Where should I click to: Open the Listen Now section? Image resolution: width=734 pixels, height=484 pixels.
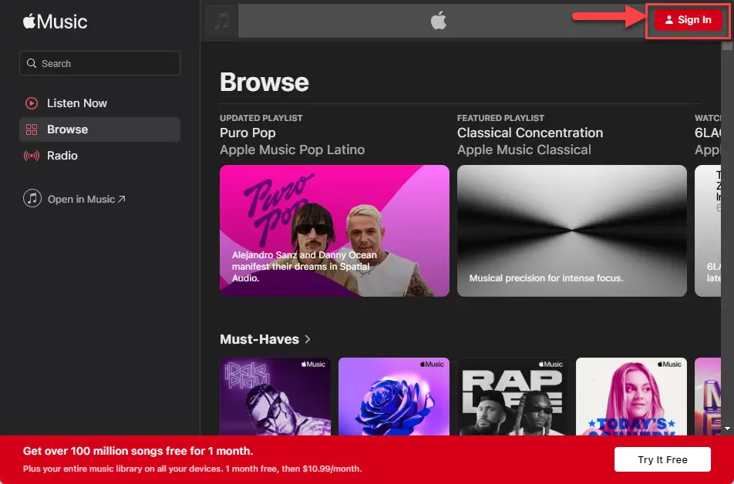pyautogui.click(x=99, y=103)
